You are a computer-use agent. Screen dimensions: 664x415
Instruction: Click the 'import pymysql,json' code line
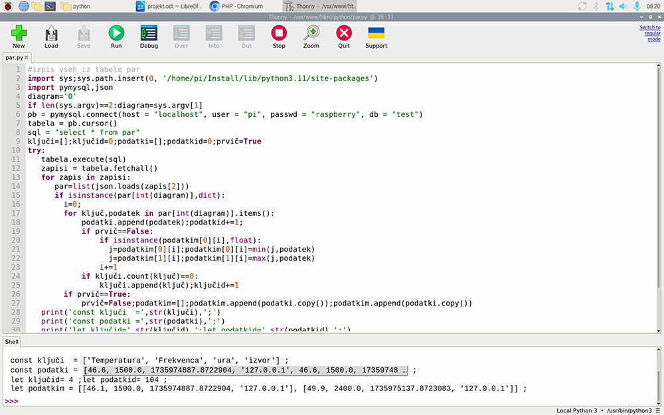pos(70,87)
